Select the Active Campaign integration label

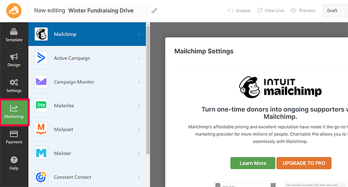(72, 58)
